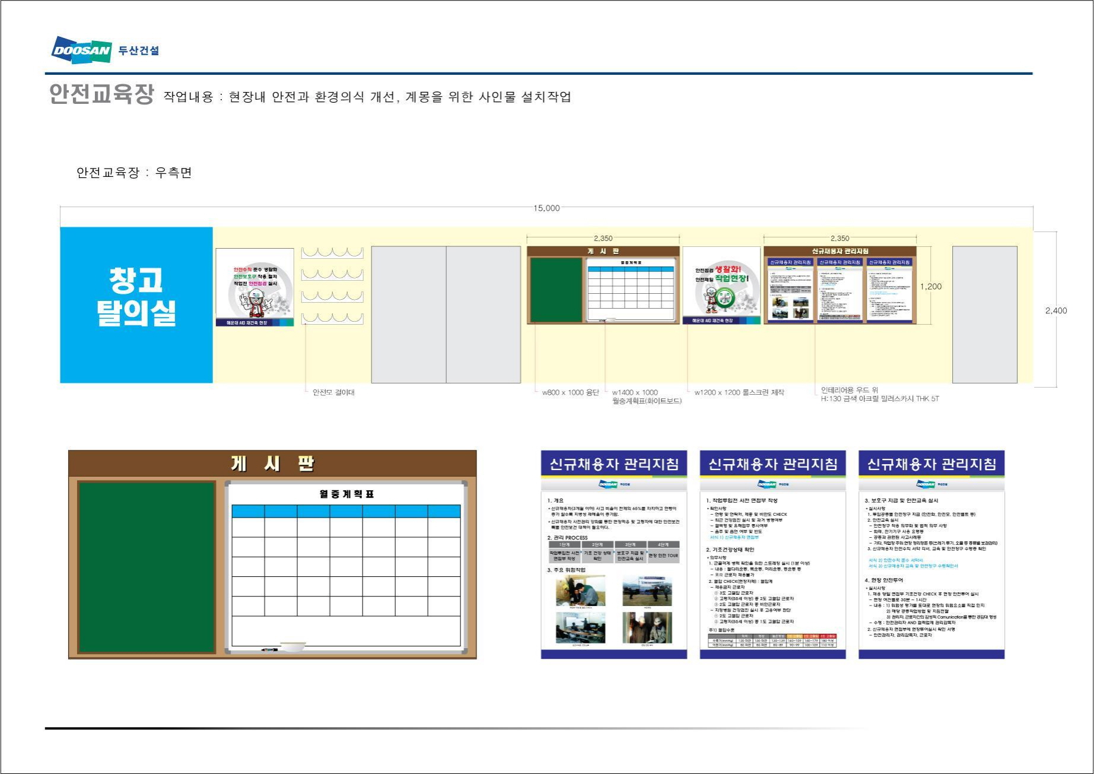The height and width of the screenshot is (774, 1094).
Task: Click the gray single door at far right
Action: [985, 315]
